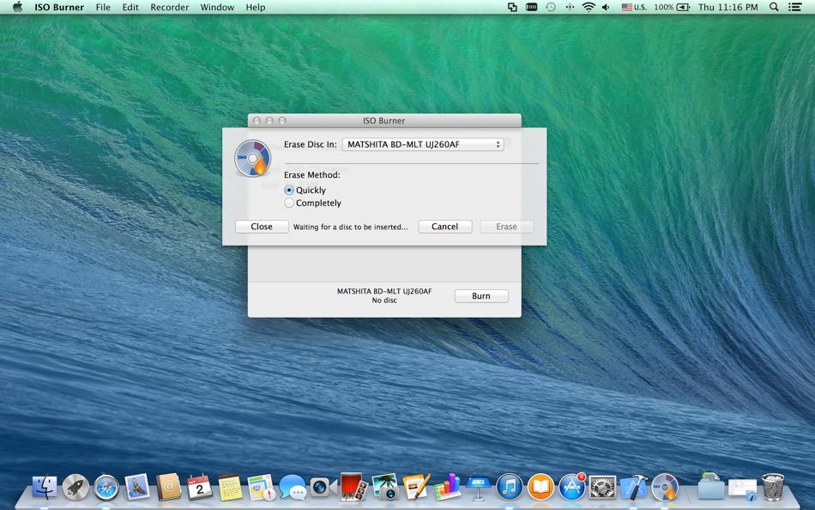This screenshot has width=815, height=510.
Task: Launch iTunes from the Dock
Action: pyautogui.click(x=510, y=488)
